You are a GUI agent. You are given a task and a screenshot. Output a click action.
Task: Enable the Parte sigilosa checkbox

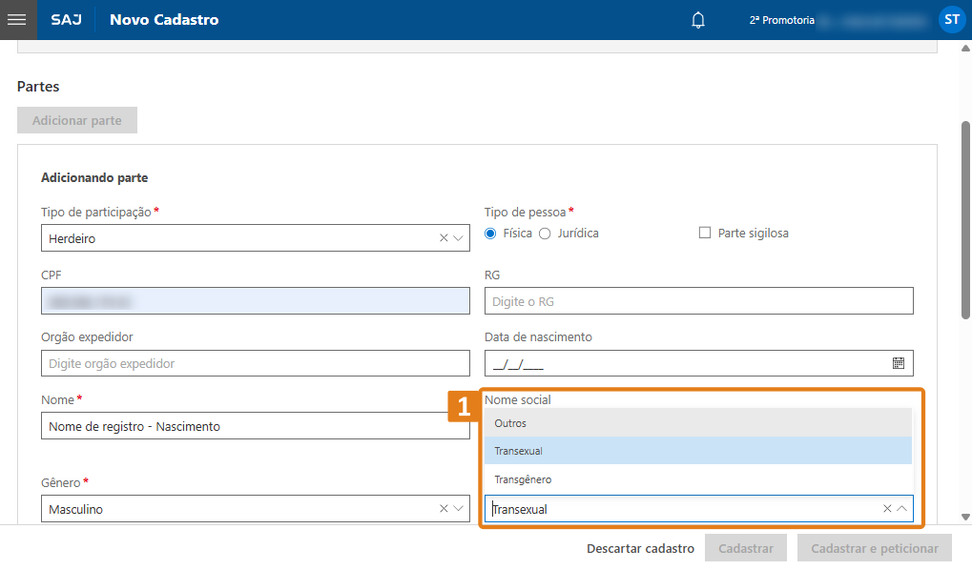(x=706, y=233)
